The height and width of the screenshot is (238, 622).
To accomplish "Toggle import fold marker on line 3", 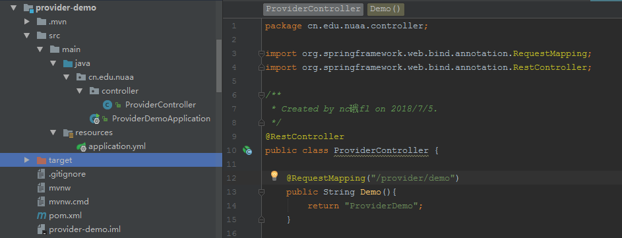I will 261,53.
